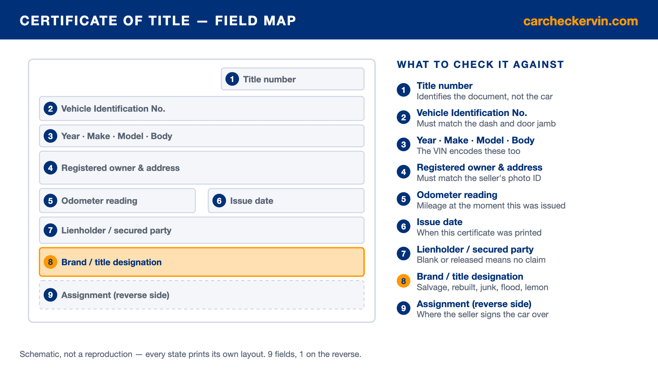Click the Title number legend heading
The image size is (658, 370).
click(444, 86)
